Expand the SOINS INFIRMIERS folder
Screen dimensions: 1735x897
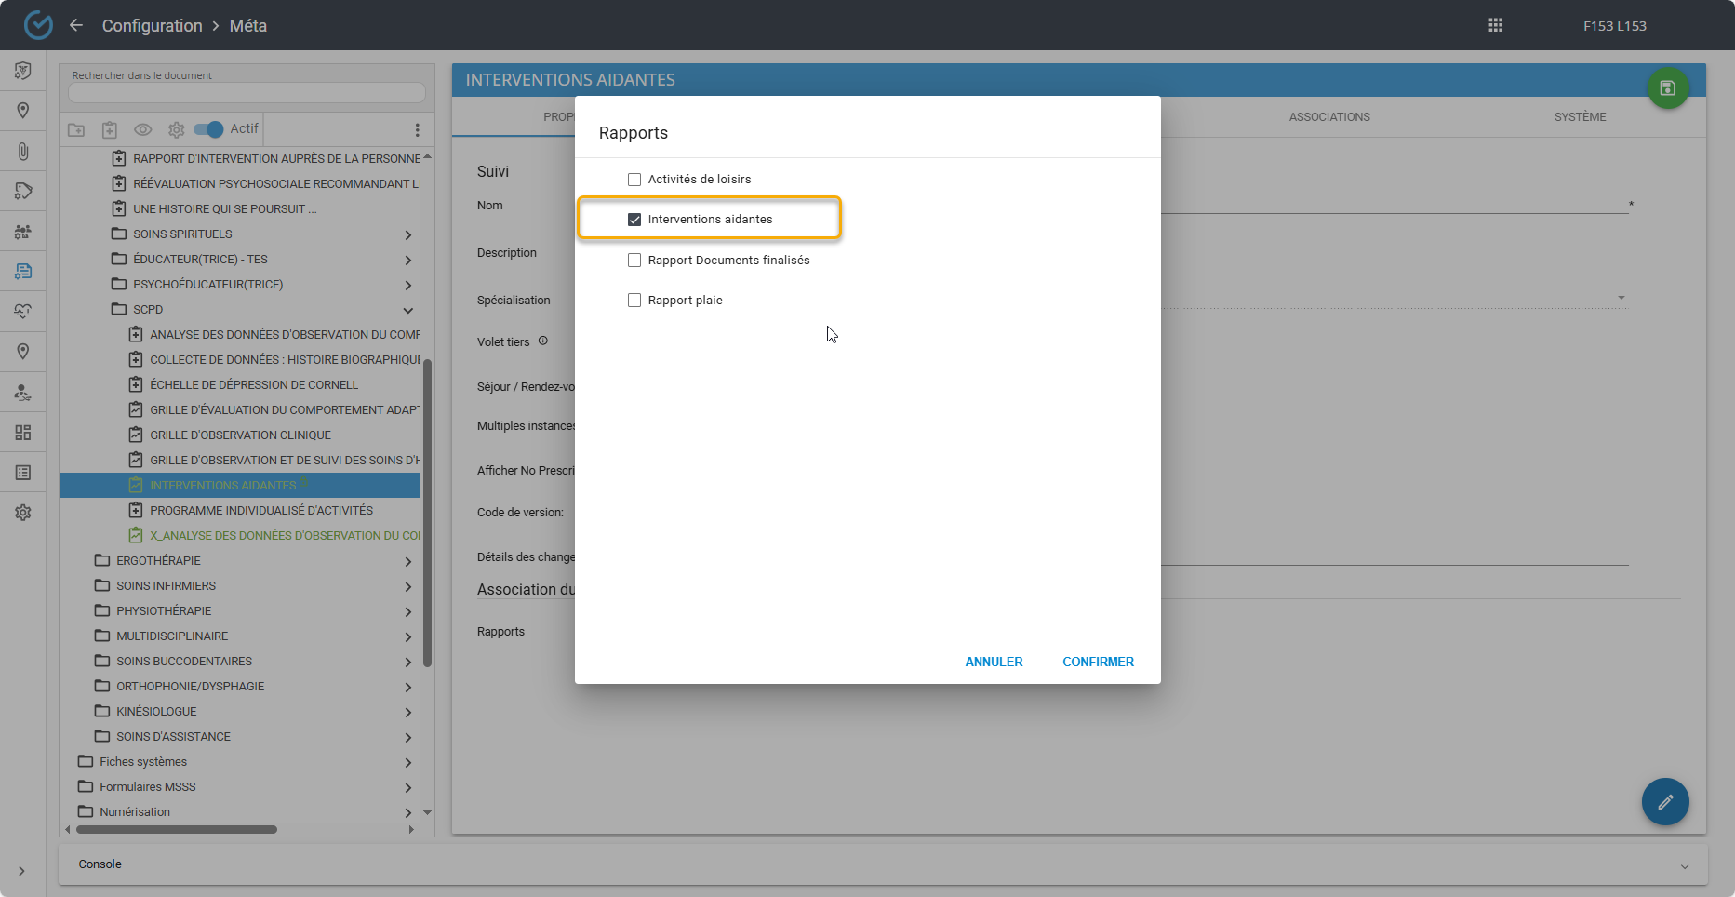pos(407,586)
